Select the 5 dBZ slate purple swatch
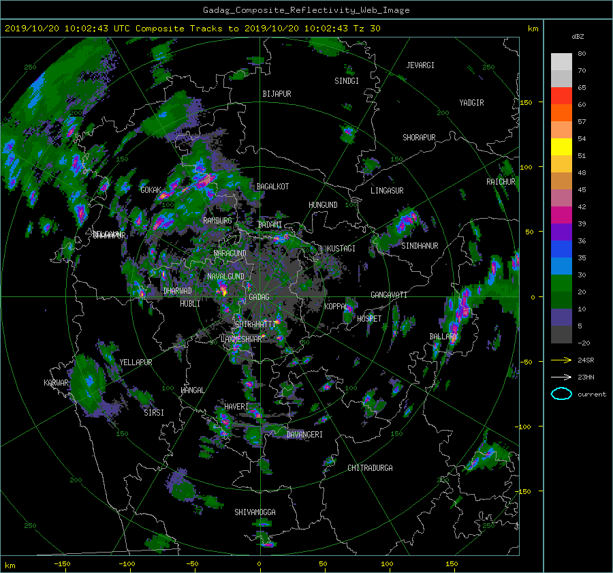Screen dimensions: 613x573 coord(561,318)
